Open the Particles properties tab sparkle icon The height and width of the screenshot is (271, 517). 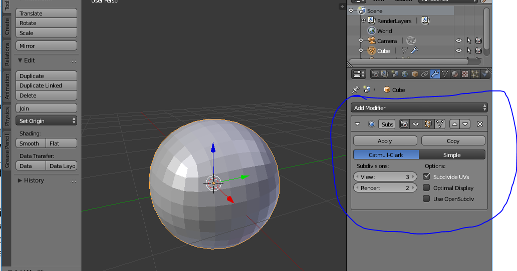pyautogui.click(x=475, y=74)
